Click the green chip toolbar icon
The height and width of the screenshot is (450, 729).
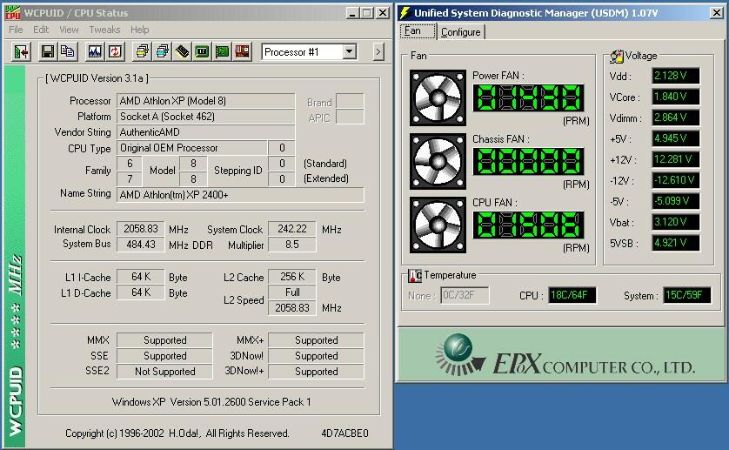202,51
